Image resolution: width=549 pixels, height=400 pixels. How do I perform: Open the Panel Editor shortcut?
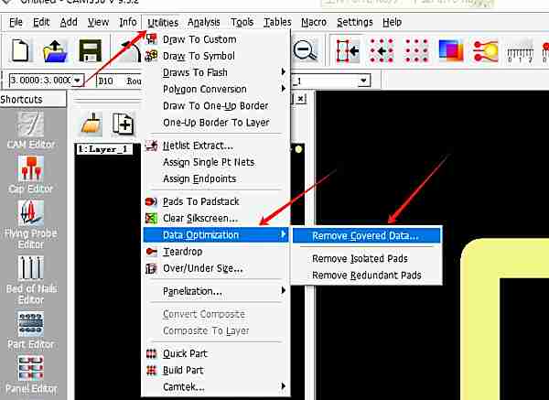click(31, 374)
